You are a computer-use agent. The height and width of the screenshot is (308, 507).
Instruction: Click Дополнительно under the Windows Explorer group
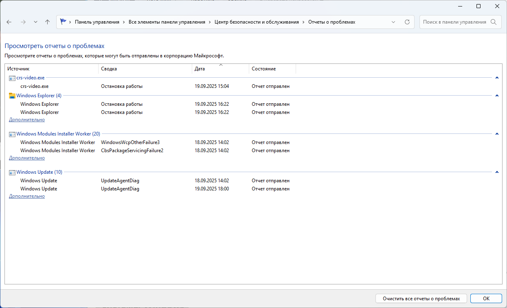[27, 120]
